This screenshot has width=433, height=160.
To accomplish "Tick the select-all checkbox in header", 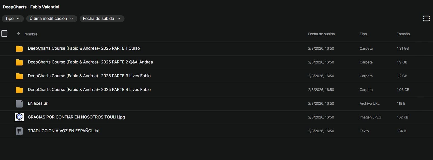I will click(x=4, y=34).
